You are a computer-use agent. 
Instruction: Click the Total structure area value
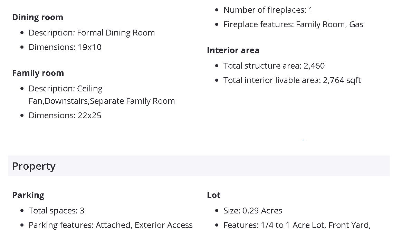[x=314, y=66]
